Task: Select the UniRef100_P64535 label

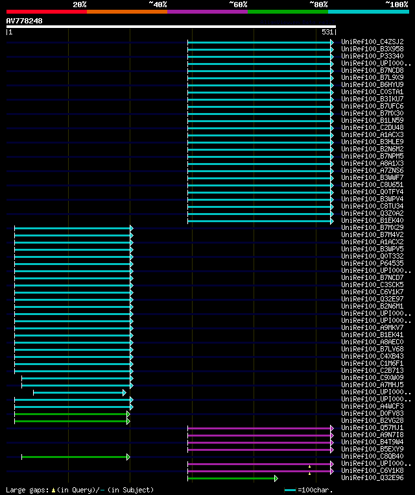Action: click(x=372, y=263)
